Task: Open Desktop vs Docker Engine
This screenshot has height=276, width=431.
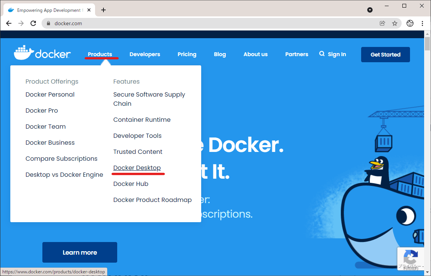Action: click(64, 174)
